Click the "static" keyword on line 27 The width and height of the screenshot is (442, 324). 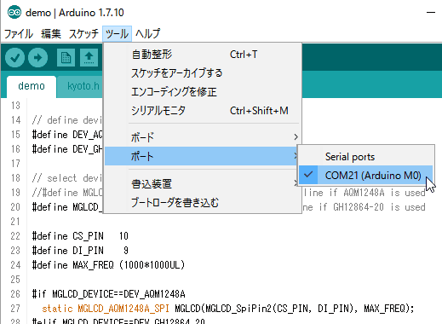tap(57, 309)
